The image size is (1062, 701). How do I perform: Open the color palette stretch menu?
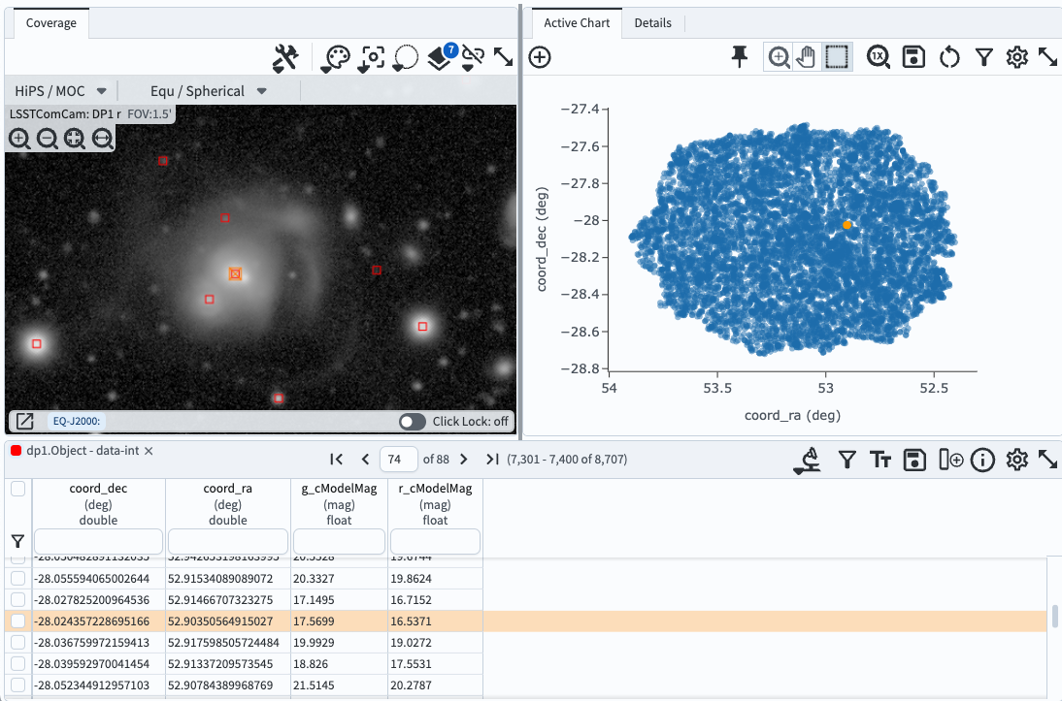(x=335, y=58)
